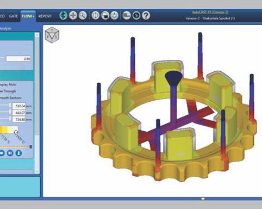The height and width of the screenshot is (209, 262).
Task: Click the AutoCAST-X1 [Genesis-2] title link
Action: (210, 13)
